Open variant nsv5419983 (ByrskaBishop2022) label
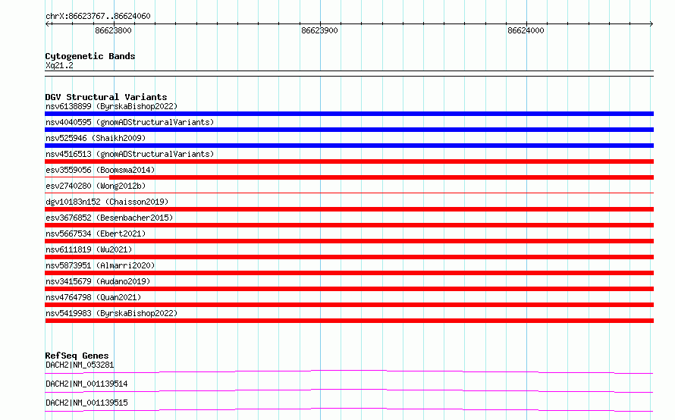 pyautogui.click(x=111, y=313)
